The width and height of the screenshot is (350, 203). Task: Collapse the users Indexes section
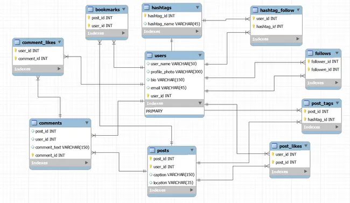tap(200, 103)
